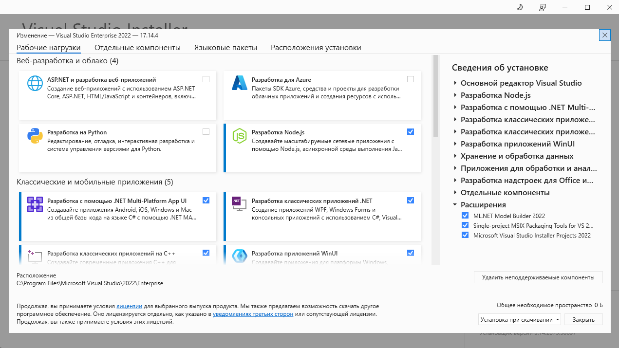The width and height of the screenshot is (619, 348).
Task: Close the modify dialog with the X
Action: click(x=604, y=35)
